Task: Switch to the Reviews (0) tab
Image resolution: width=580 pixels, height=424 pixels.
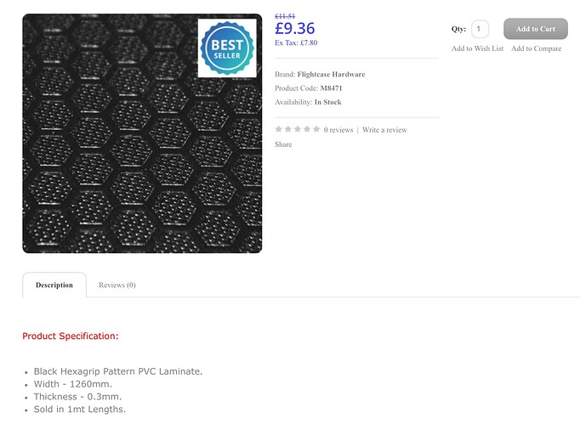Action: (x=117, y=285)
